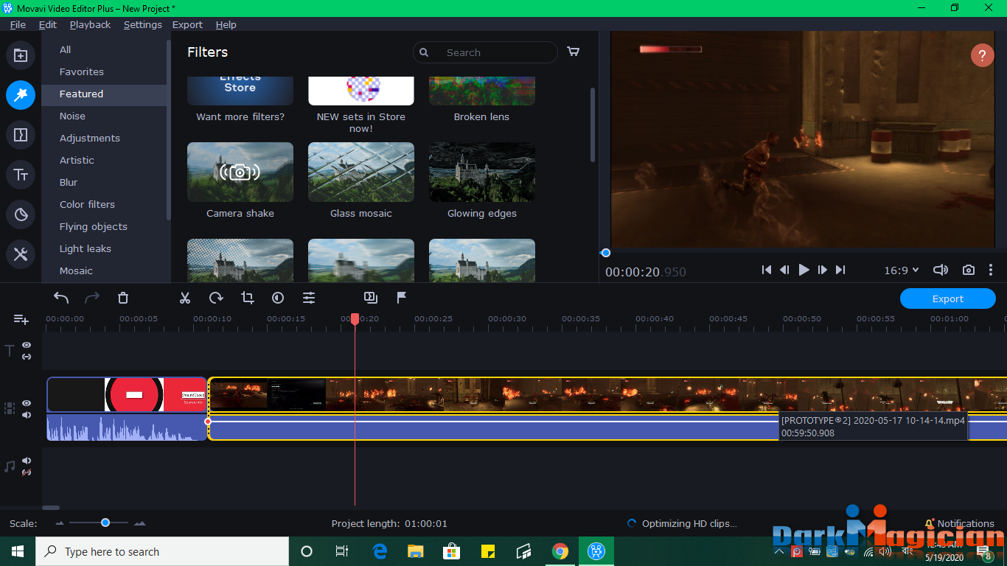Viewport: 1007px width, 566px height.
Task: Toggle video track visibility eye
Action: [x=27, y=403]
